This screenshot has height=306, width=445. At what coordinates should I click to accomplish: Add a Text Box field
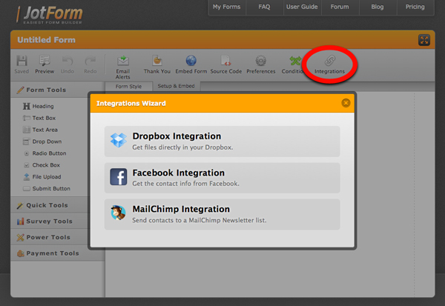pos(39,118)
